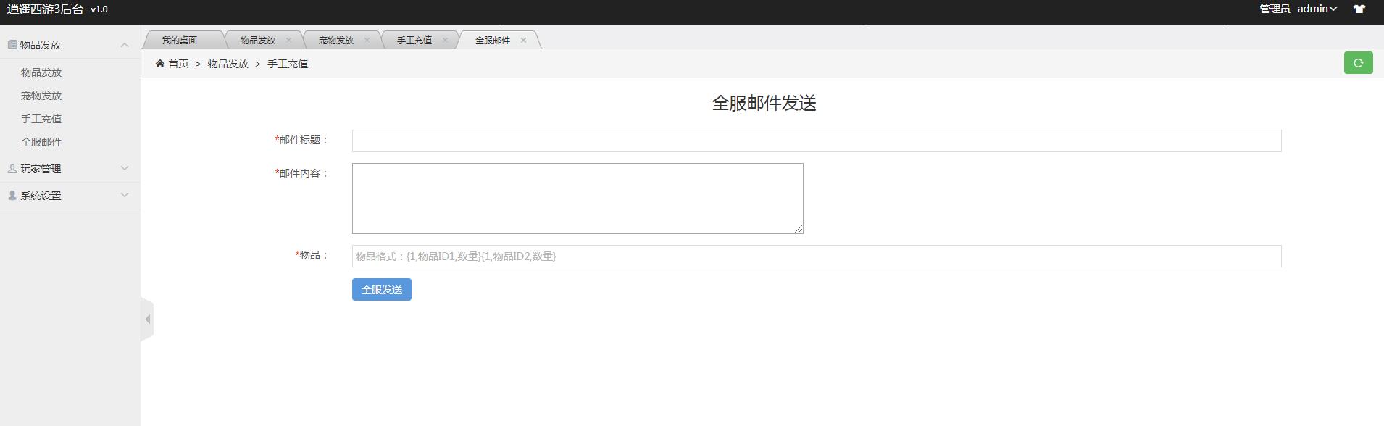Viewport: 1384px width, 426px height.
Task: Click into the 邮件内容 text area
Action: pos(577,199)
